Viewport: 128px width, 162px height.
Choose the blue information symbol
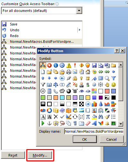[x=56, y=65]
